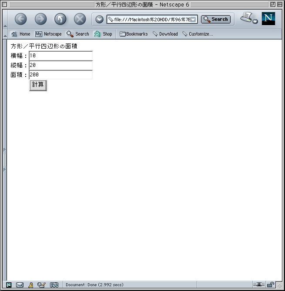The image size is (285, 291).
Task: Click the Customize... bookmark link
Action: [198, 34]
